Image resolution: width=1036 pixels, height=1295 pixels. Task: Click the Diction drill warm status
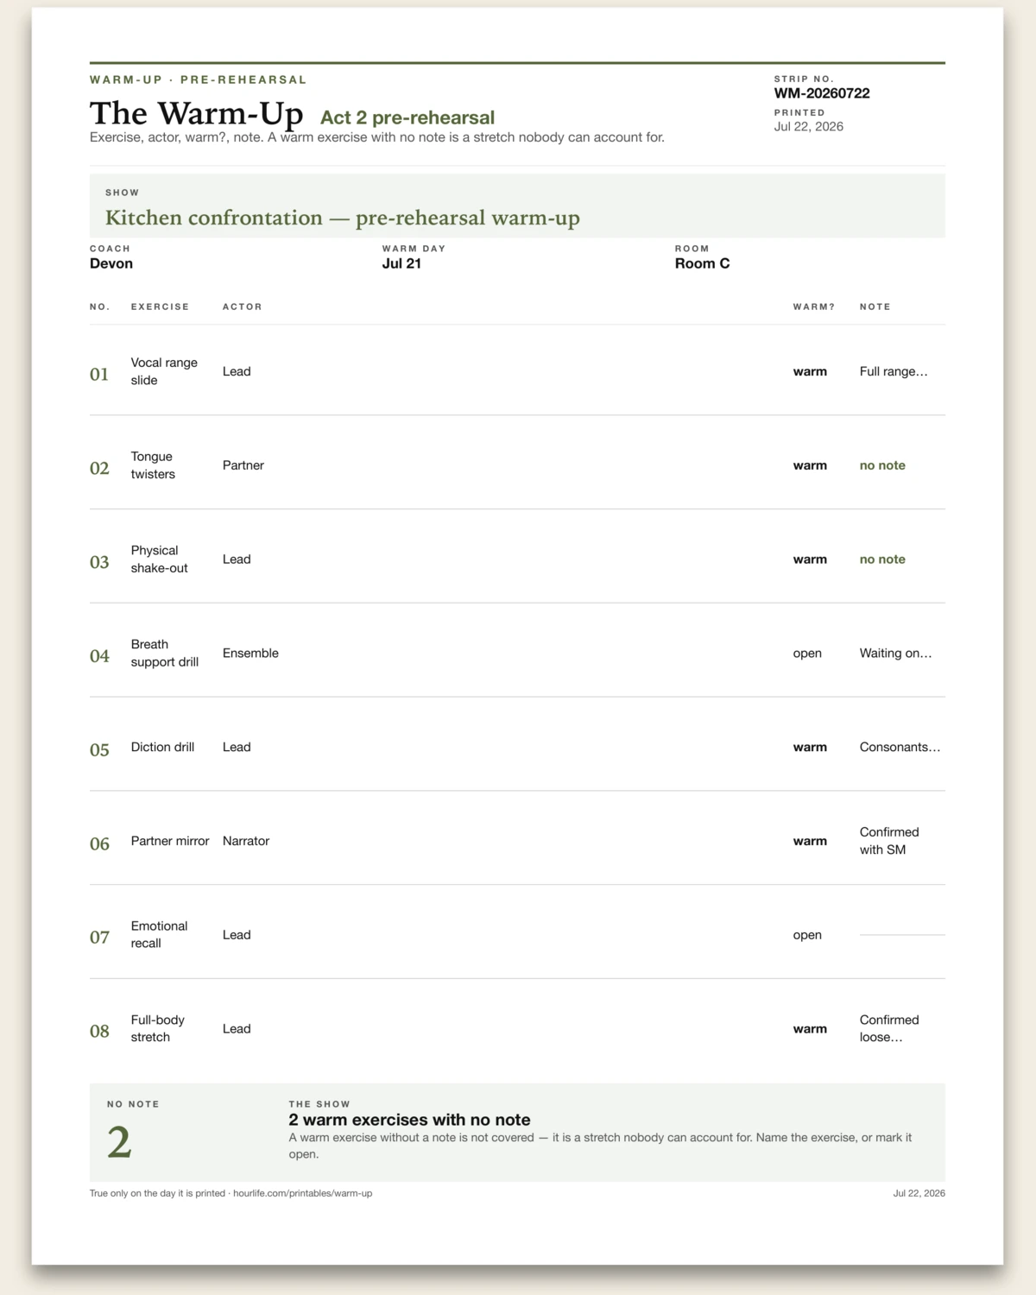pos(810,748)
